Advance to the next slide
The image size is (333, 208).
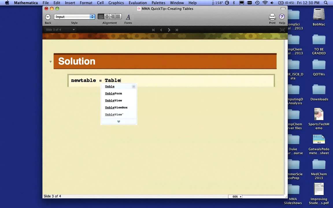pyautogui.click(x=169, y=30)
